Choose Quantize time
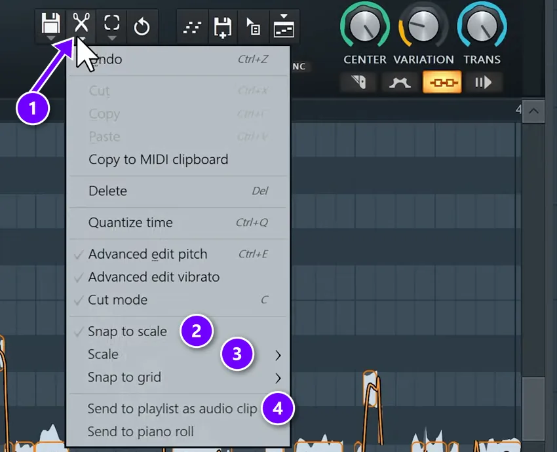Screen dimensions: 557x452 point(178,223)
